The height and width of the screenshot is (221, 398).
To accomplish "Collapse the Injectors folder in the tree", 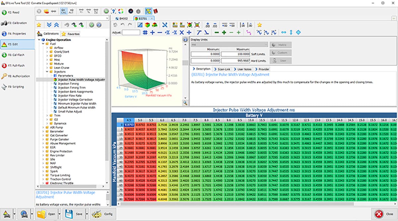I will pyautogui.click(x=47, y=72).
